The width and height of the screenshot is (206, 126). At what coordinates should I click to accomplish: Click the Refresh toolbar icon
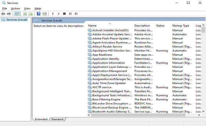coord(25,14)
